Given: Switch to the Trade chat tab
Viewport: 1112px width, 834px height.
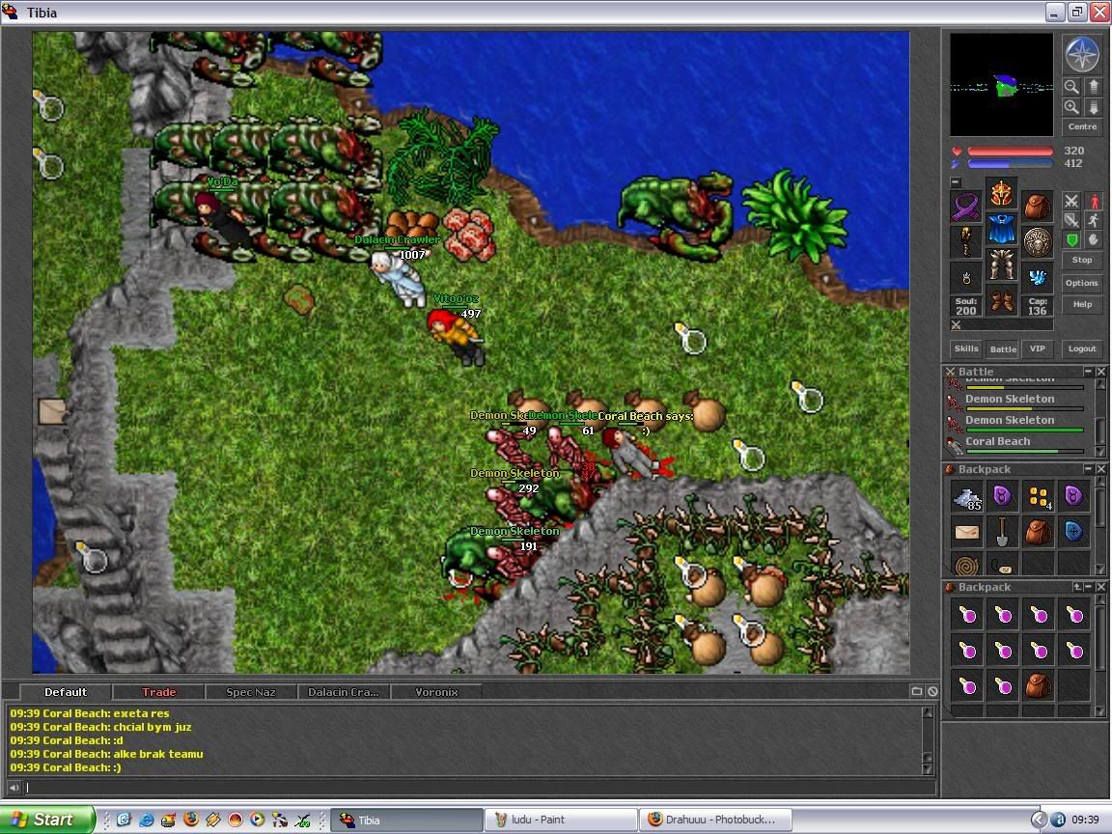Looking at the screenshot, I should 158,691.
